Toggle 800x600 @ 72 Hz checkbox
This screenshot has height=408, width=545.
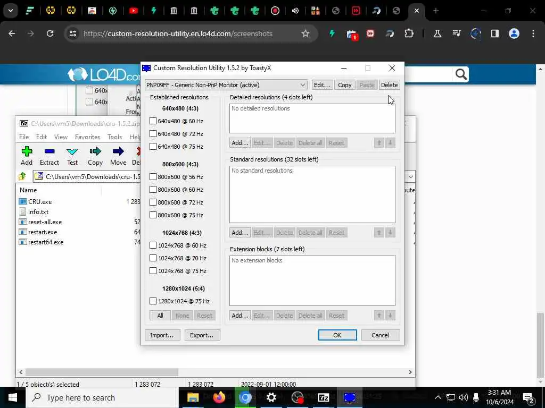[153, 202]
